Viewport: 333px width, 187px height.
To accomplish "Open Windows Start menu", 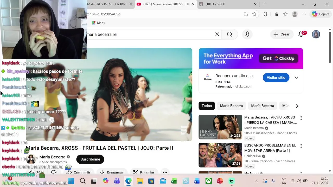I will pyautogui.click(x=71, y=181).
